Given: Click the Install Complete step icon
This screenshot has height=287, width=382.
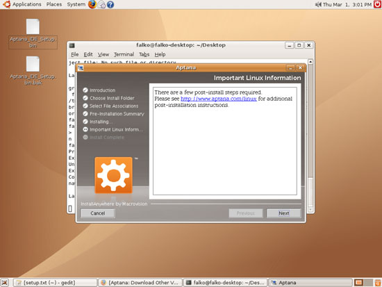Looking at the screenshot, I should [x=85, y=138].
